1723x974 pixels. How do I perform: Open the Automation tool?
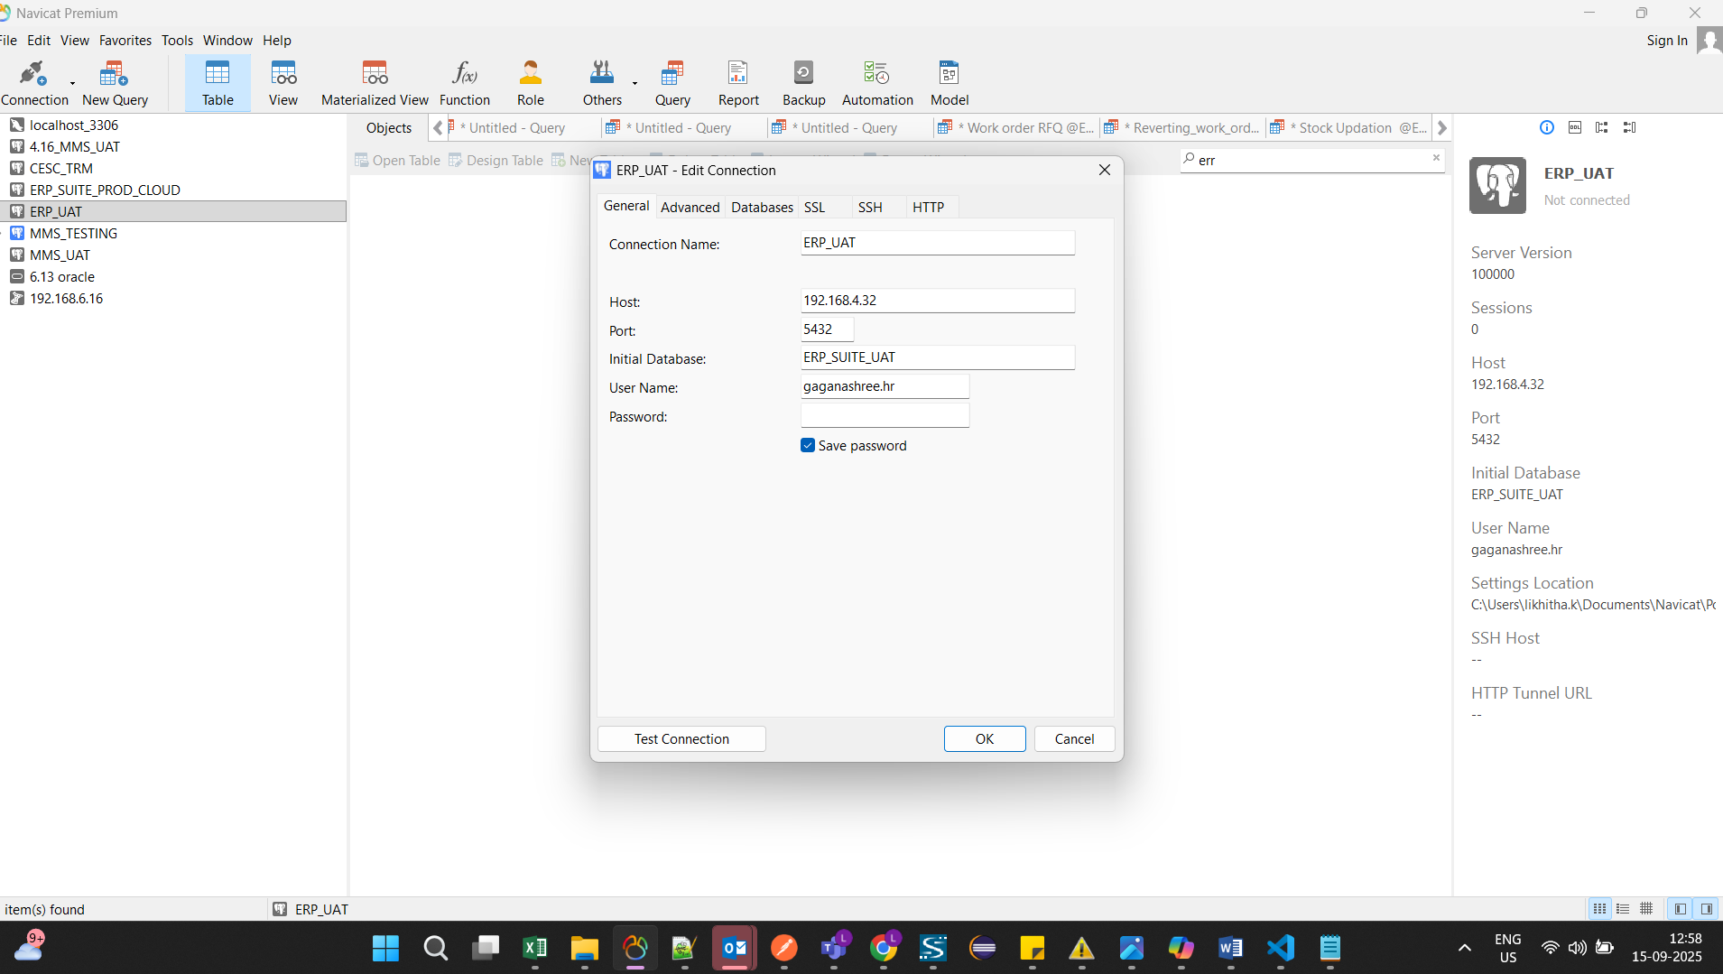(x=876, y=82)
